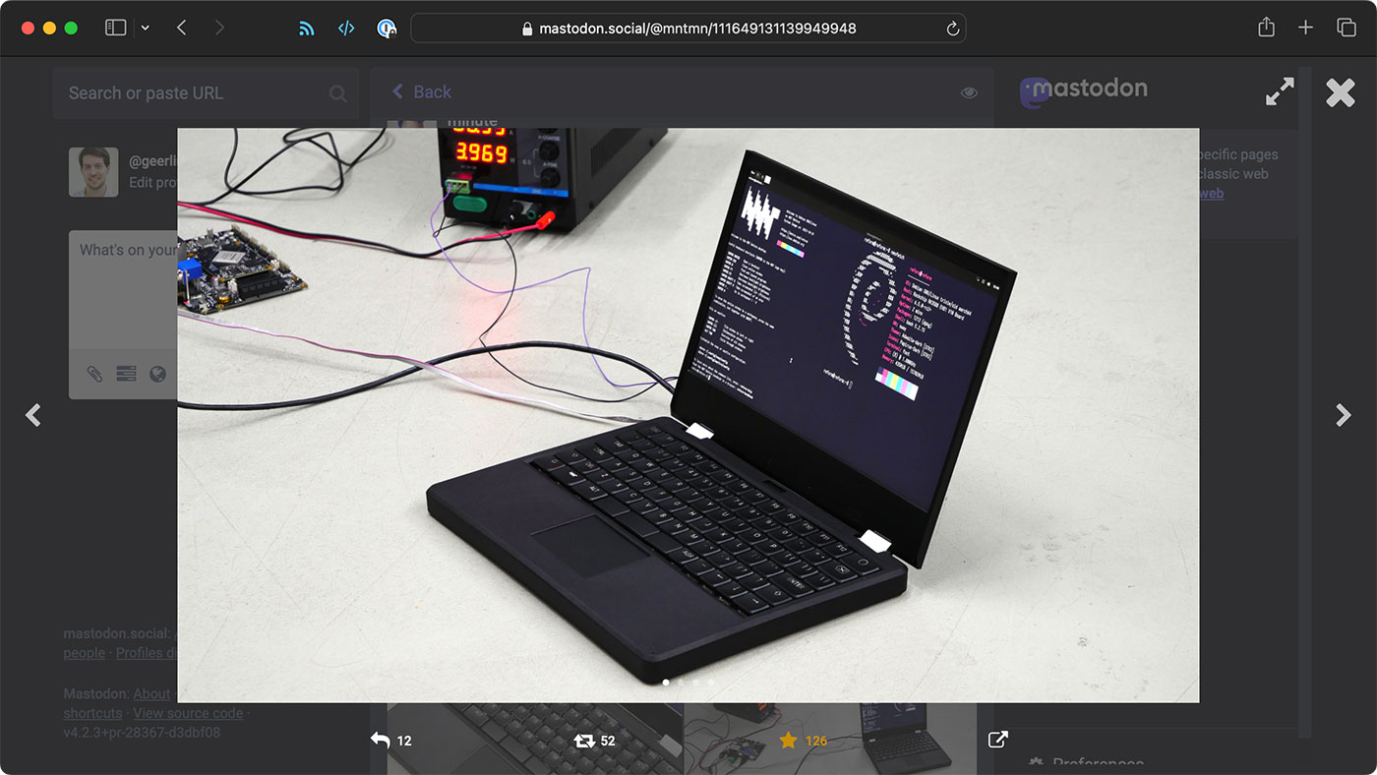Close the media viewer with the X
1377x775 pixels.
1340,93
